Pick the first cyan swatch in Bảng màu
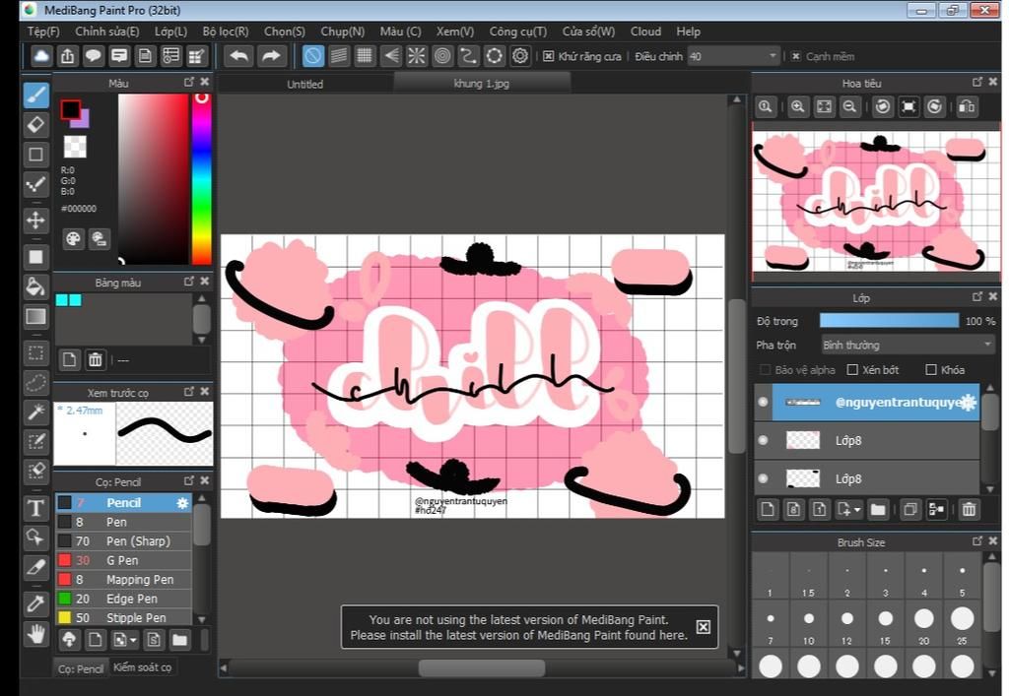Viewport: 1009px width, 696px height. click(x=62, y=299)
